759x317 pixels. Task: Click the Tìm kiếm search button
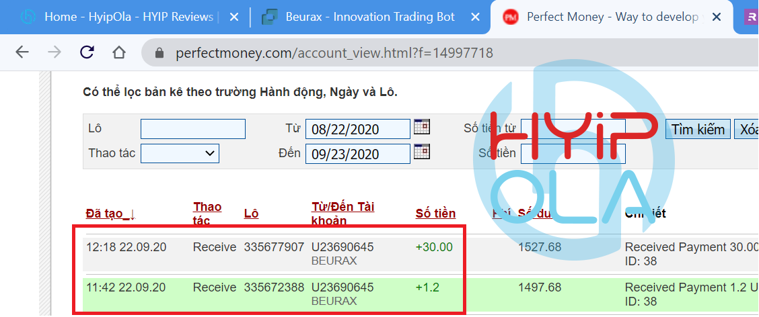click(698, 129)
